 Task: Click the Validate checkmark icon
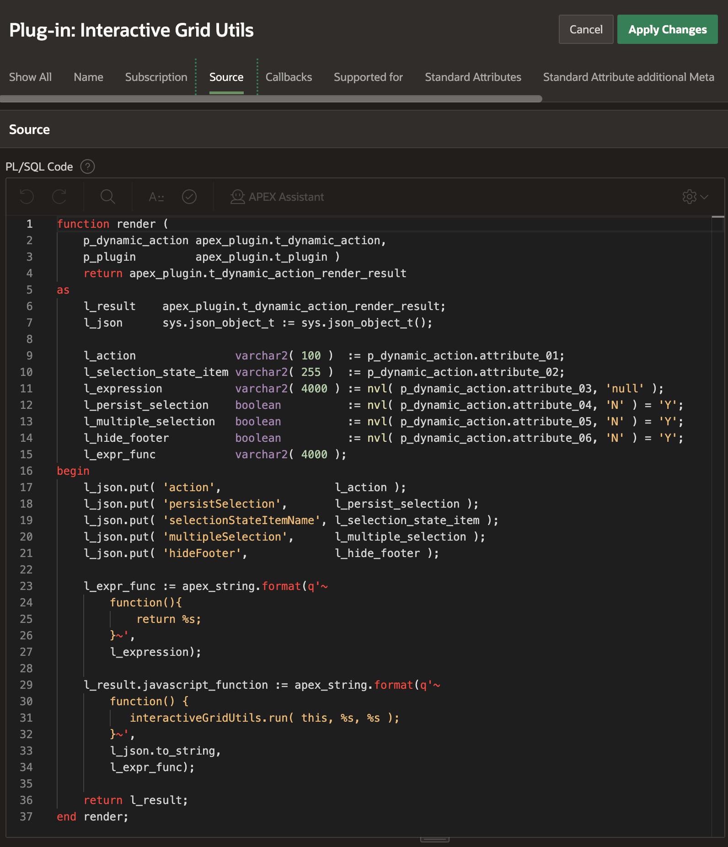pyautogui.click(x=189, y=197)
